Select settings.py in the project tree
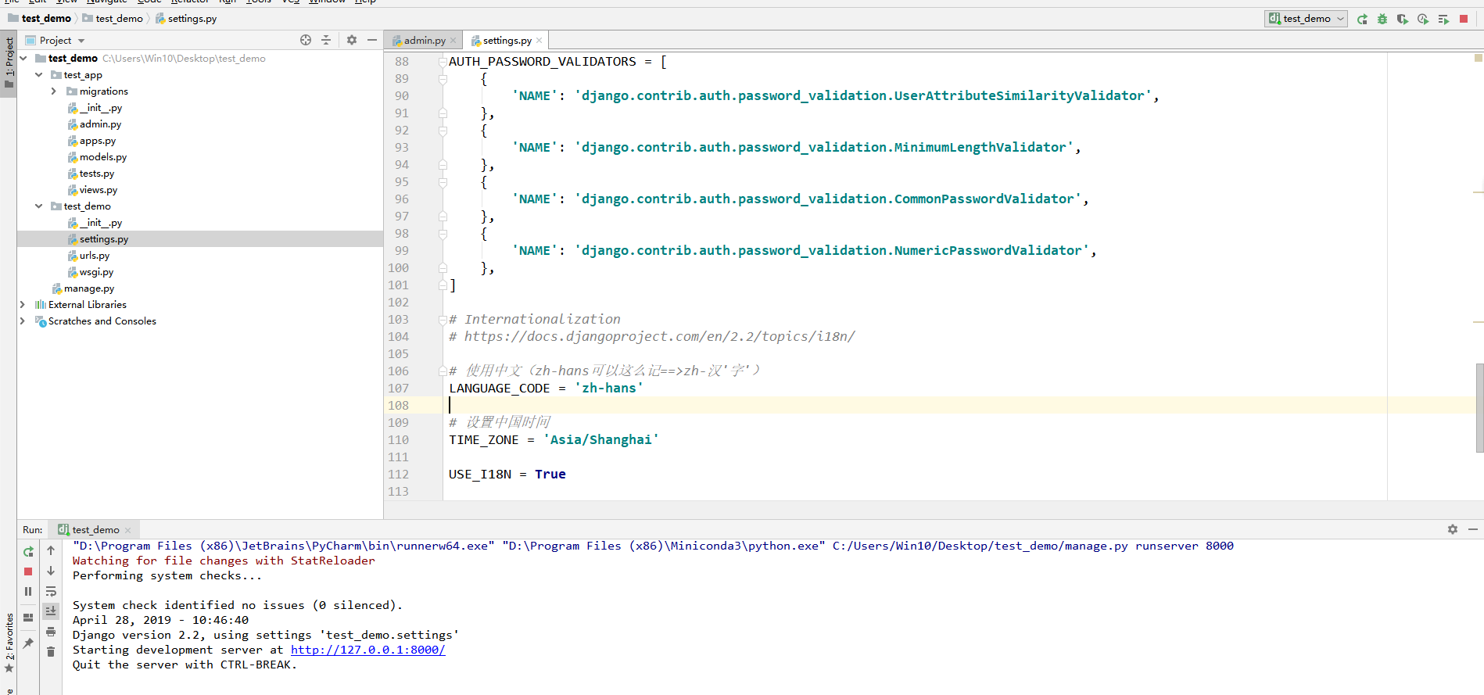The image size is (1484, 695). [x=103, y=239]
